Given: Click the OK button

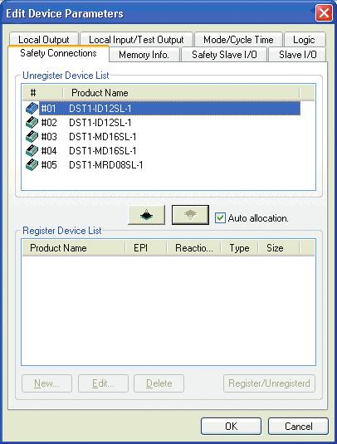Looking at the screenshot, I should tap(231, 427).
